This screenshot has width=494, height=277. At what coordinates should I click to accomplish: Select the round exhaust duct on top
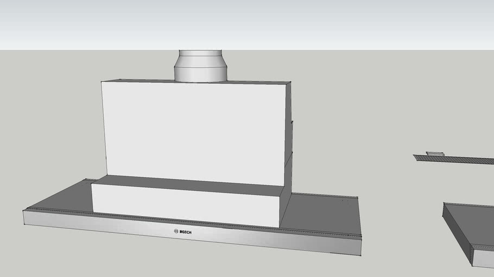pyautogui.click(x=200, y=66)
